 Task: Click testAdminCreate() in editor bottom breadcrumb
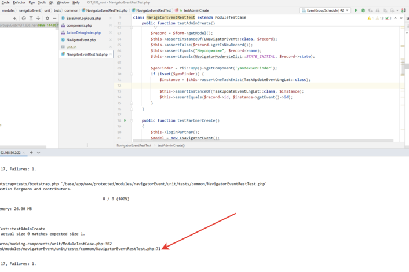click(x=171, y=145)
